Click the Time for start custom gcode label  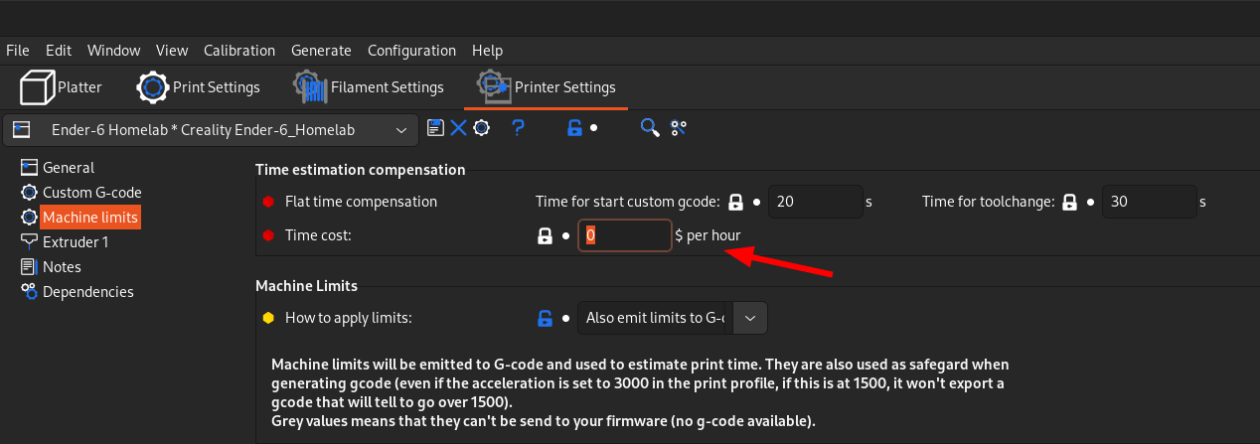(x=627, y=202)
